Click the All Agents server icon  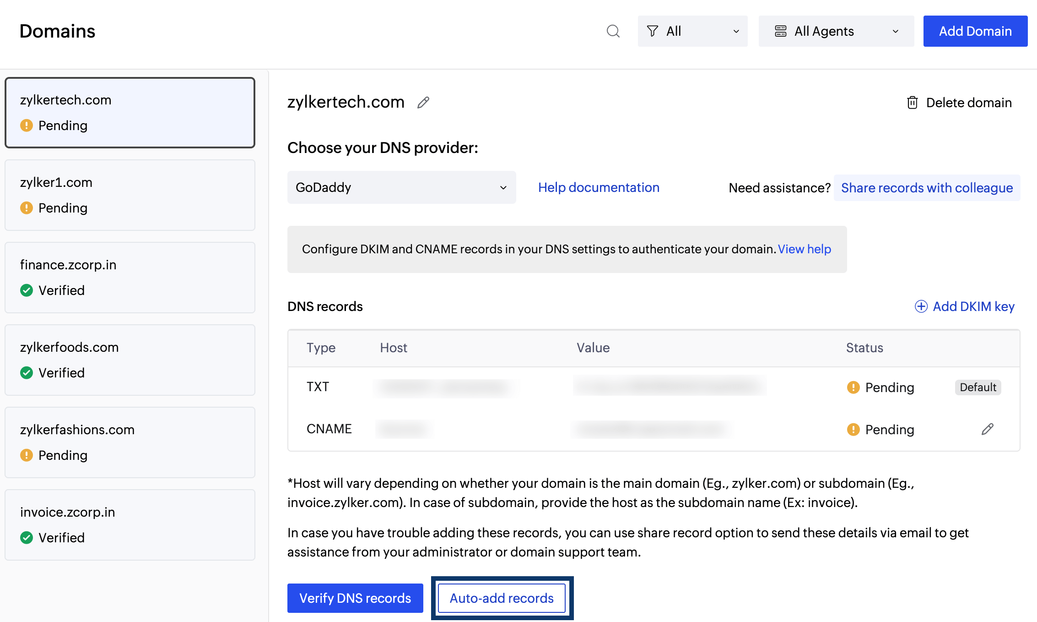781,31
